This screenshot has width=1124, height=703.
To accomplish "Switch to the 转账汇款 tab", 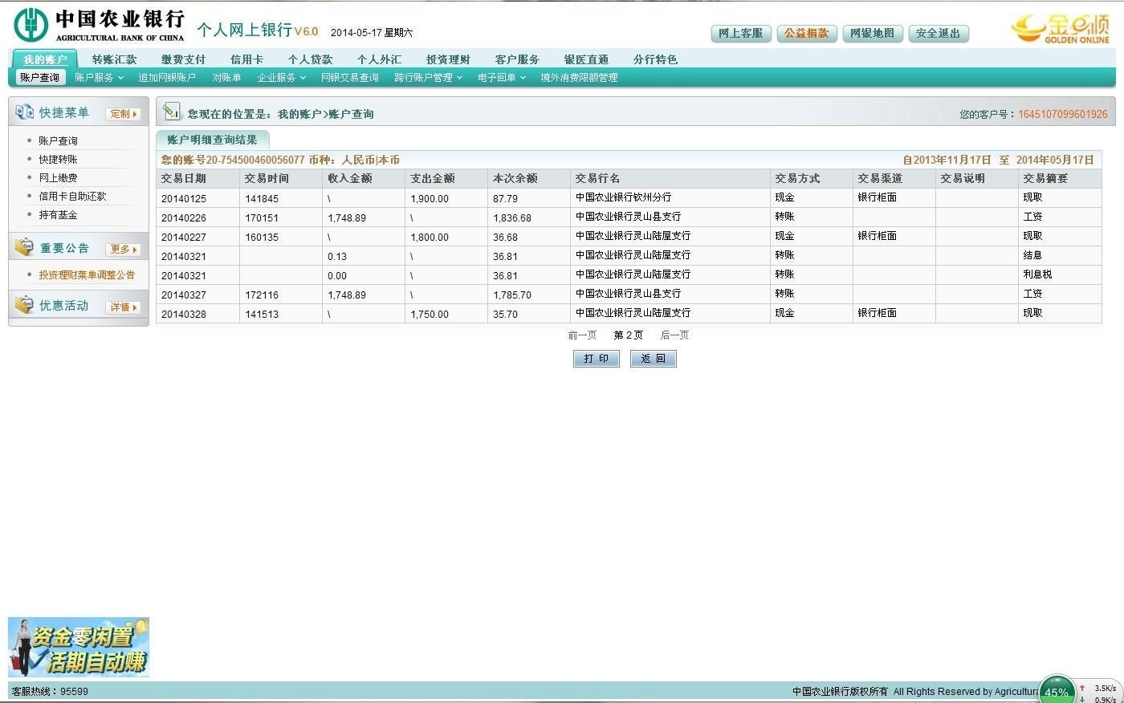I will click(x=114, y=59).
